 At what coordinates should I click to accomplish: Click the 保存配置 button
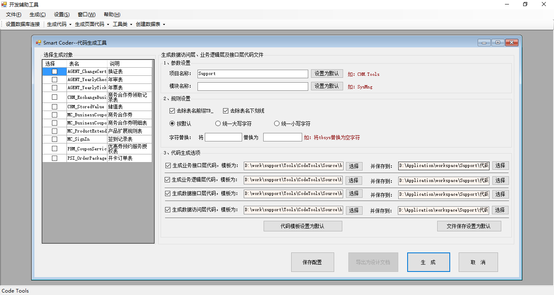point(313,262)
